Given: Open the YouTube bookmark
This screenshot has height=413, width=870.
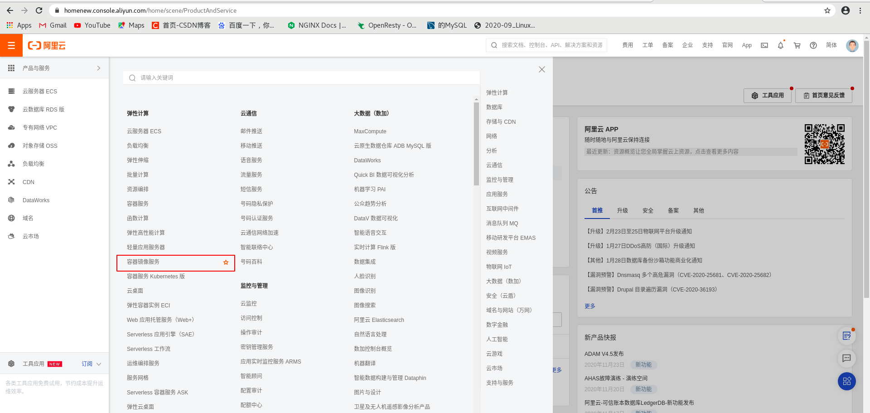Looking at the screenshot, I should pos(92,25).
